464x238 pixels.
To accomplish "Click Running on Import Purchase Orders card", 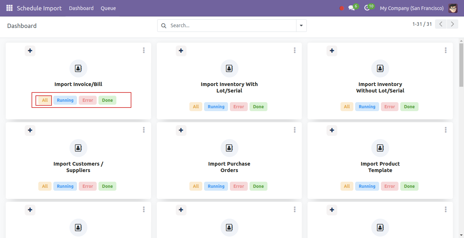I will pyautogui.click(x=216, y=186).
